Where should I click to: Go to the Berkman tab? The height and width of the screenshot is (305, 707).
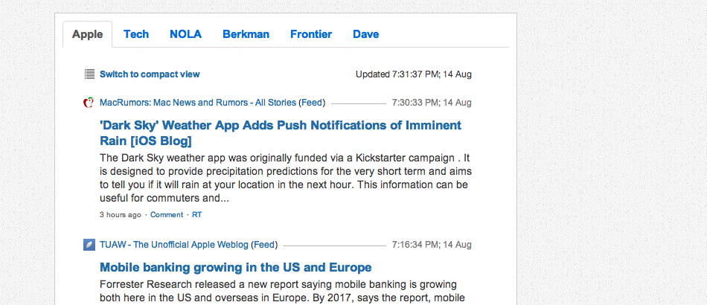(246, 34)
